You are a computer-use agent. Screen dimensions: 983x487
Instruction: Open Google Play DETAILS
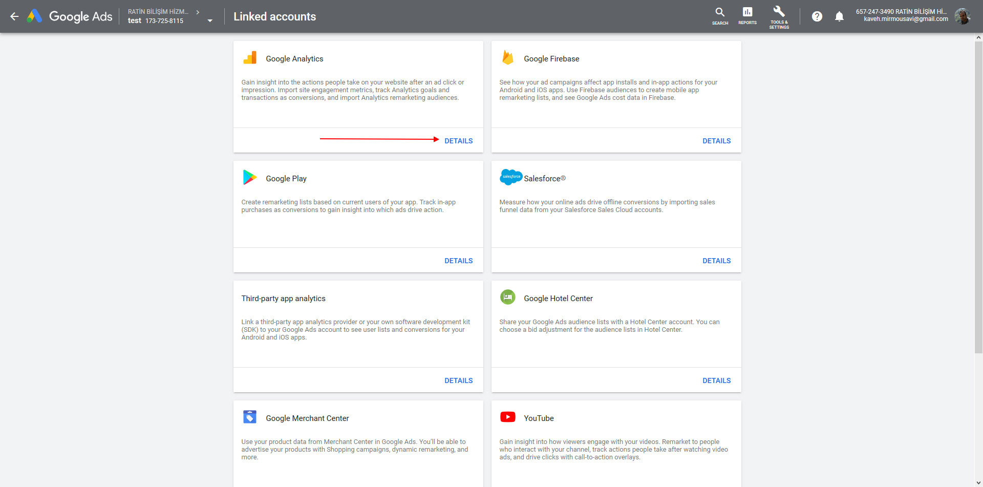pos(458,261)
